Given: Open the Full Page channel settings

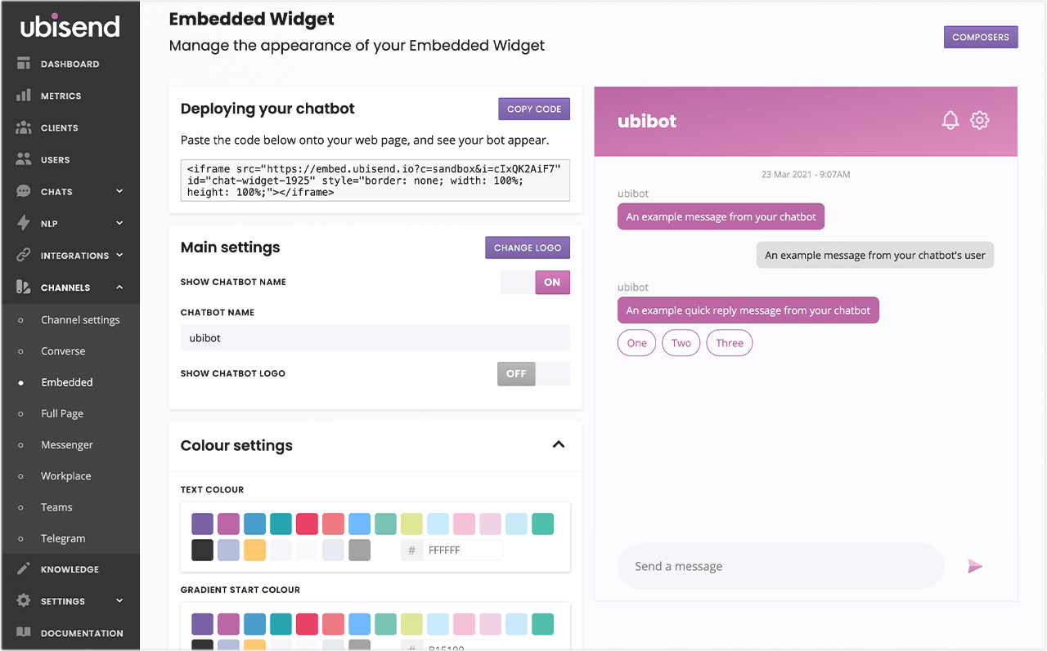Looking at the screenshot, I should tap(62, 413).
